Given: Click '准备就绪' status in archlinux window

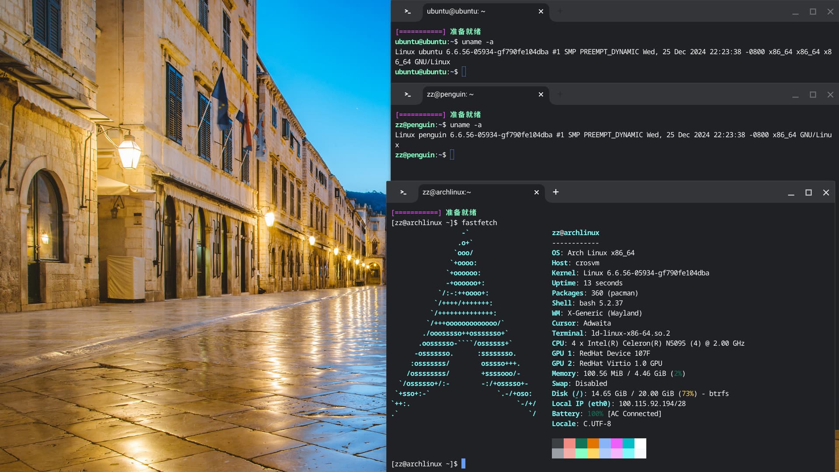Looking at the screenshot, I should (461, 212).
